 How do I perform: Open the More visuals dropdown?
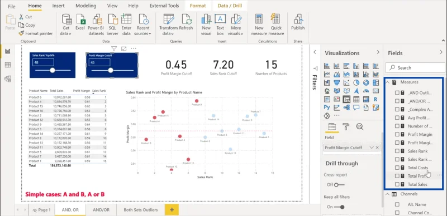pos(236,25)
